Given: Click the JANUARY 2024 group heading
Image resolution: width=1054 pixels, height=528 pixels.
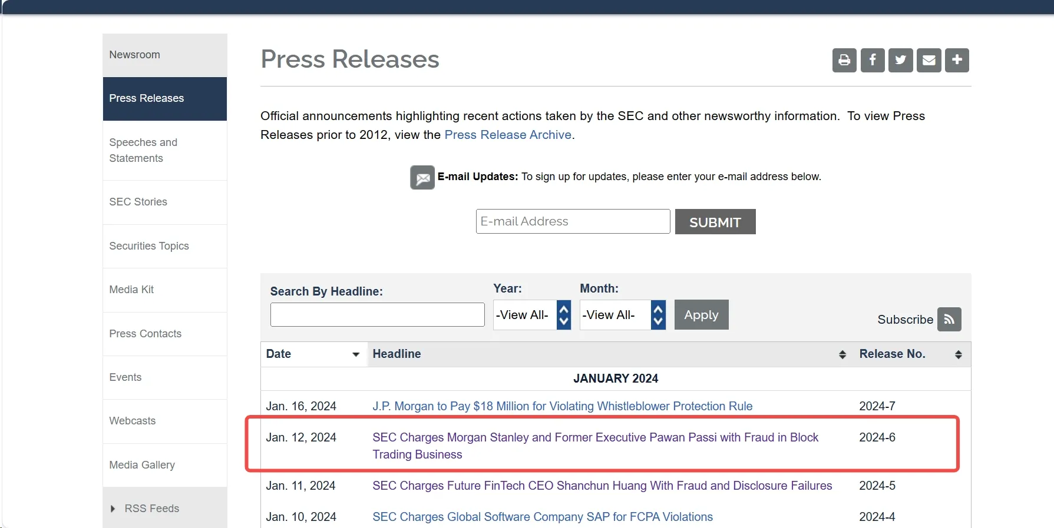Looking at the screenshot, I should tap(616, 378).
